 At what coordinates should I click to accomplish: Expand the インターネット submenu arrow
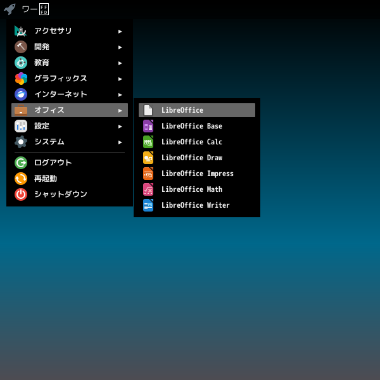click(x=120, y=95)
